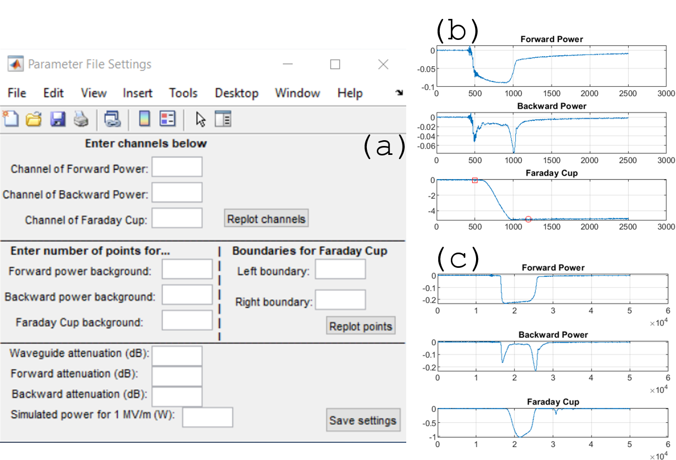Click the Simulated power for 1 MV/m field
Image resolution: width=676 pixels, height=460 pixels.
point(207,417)
